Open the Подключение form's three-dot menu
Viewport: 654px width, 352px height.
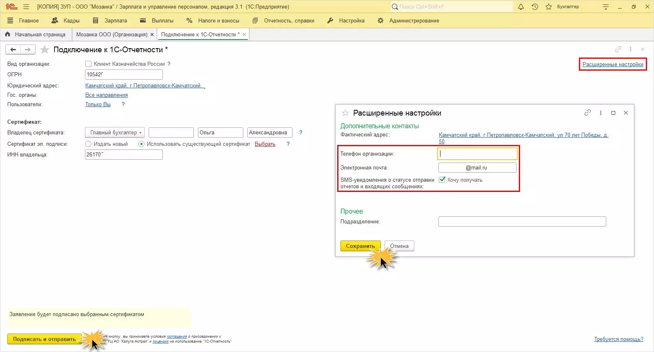[x=630, y=49]
